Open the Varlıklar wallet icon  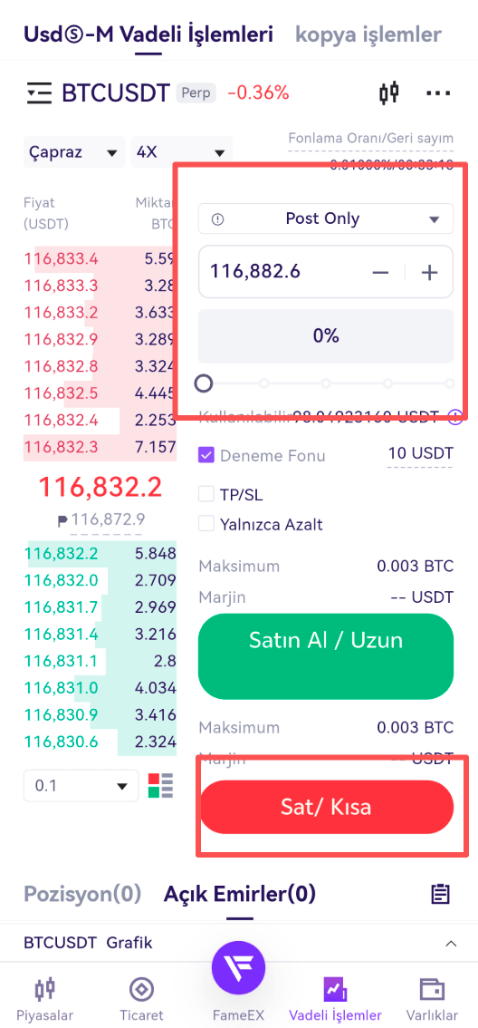pyautogui.click(x=432, y=1000)
